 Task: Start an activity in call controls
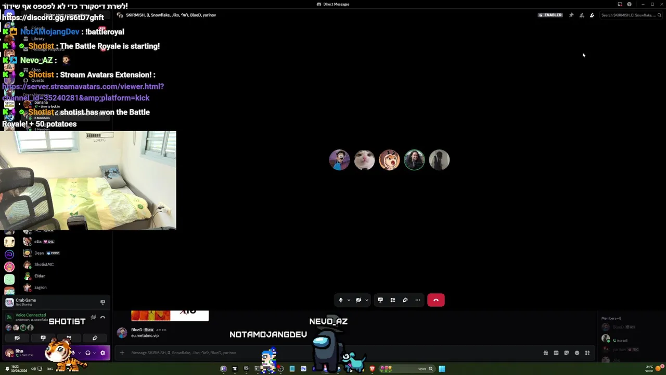point(393,300)
